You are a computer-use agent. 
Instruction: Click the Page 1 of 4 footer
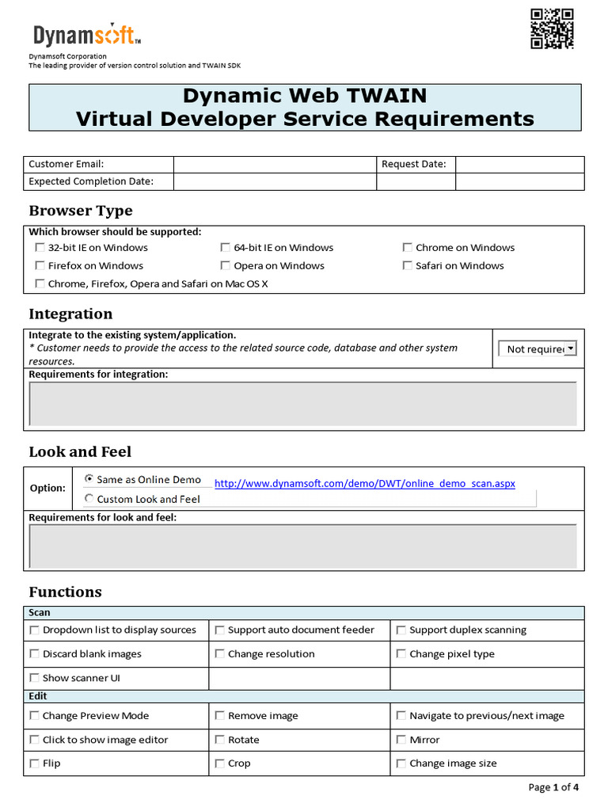553,787
